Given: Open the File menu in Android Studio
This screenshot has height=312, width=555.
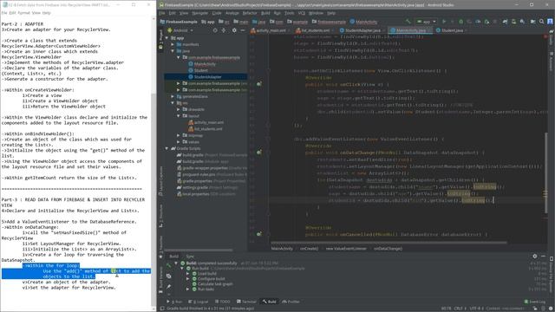Looking at the screenshot, I should pyautogui.click(x=162, y=13).
